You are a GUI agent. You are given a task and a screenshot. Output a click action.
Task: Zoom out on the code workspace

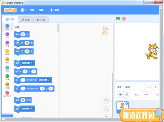(x=106, y=109)
